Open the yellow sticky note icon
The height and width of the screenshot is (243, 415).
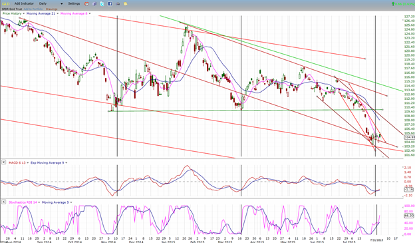pos(126,4)
